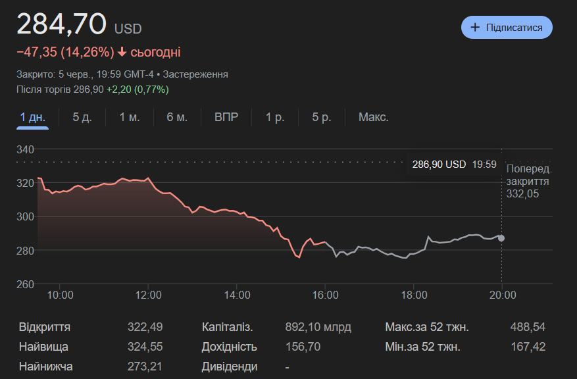
Task: Click the −47,35 (14,26%) change text
Action: 66,52
